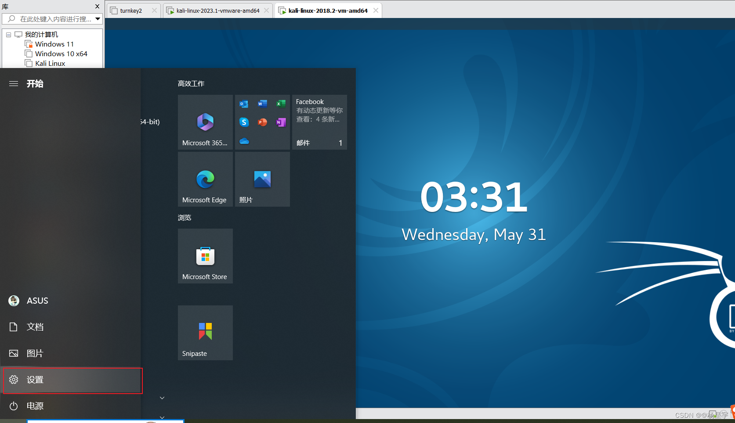Open 设置 from the Start menu
This screenshot has width=735, height=423.
(35, 380)
